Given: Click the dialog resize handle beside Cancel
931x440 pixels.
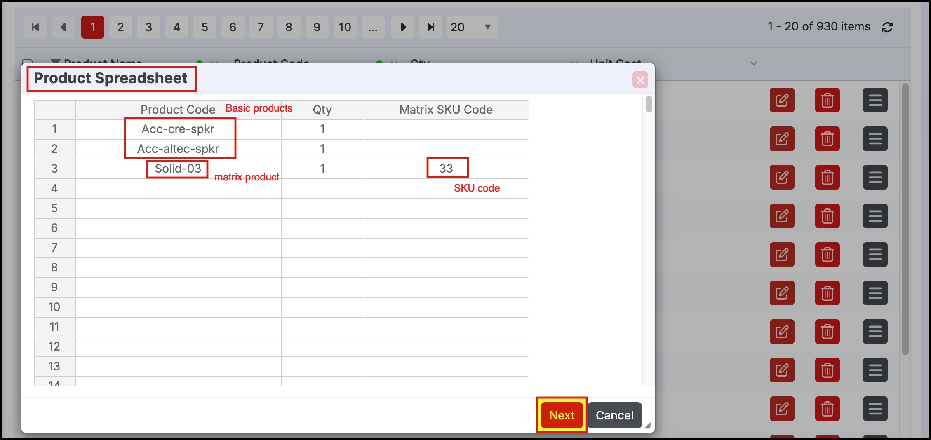Looking at the screenshot, I should (x=648, y=426).
